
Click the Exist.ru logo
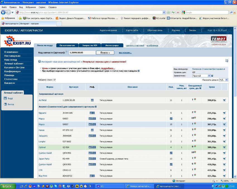coord(17,41)
